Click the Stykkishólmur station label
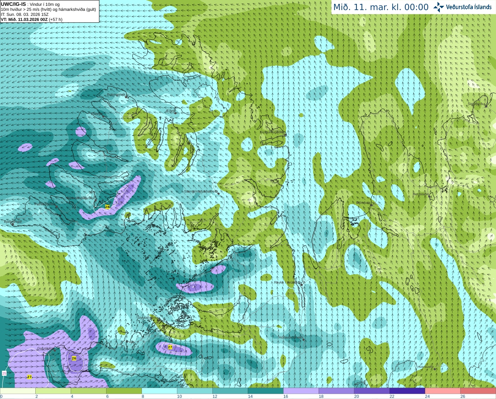The width and height of the screenshot is (496, 399). click(148, 318)
